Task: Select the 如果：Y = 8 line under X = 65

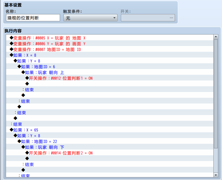Action: coord(110,135)
